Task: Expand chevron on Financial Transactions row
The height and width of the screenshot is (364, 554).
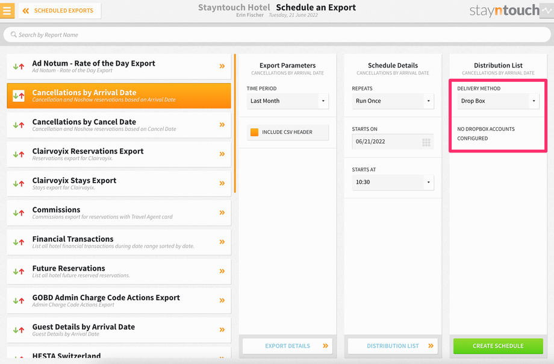Action: pyautogui.click(x=222, y=242)
